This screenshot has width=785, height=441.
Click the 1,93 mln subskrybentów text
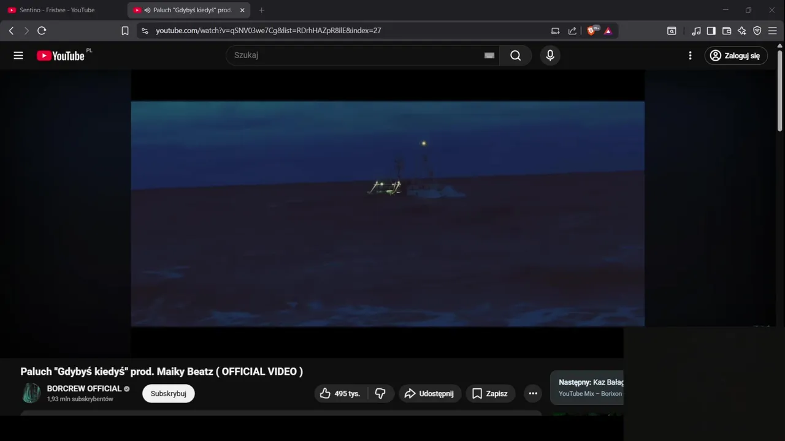(x=80, y=399)
